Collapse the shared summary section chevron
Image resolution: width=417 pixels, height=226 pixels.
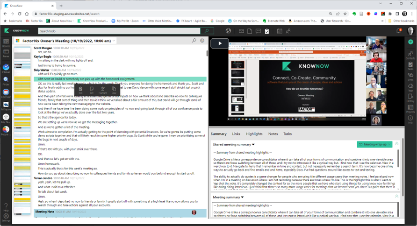point(397,144)
